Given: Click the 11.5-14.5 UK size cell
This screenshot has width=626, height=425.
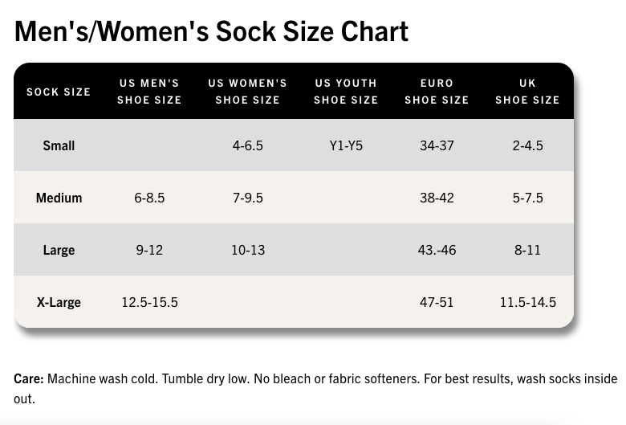Looking at the screenshot, I should pos(527,302).
